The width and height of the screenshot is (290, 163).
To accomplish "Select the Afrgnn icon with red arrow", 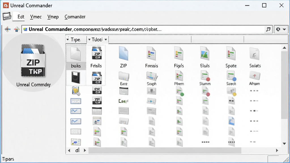I will (255, 76).
